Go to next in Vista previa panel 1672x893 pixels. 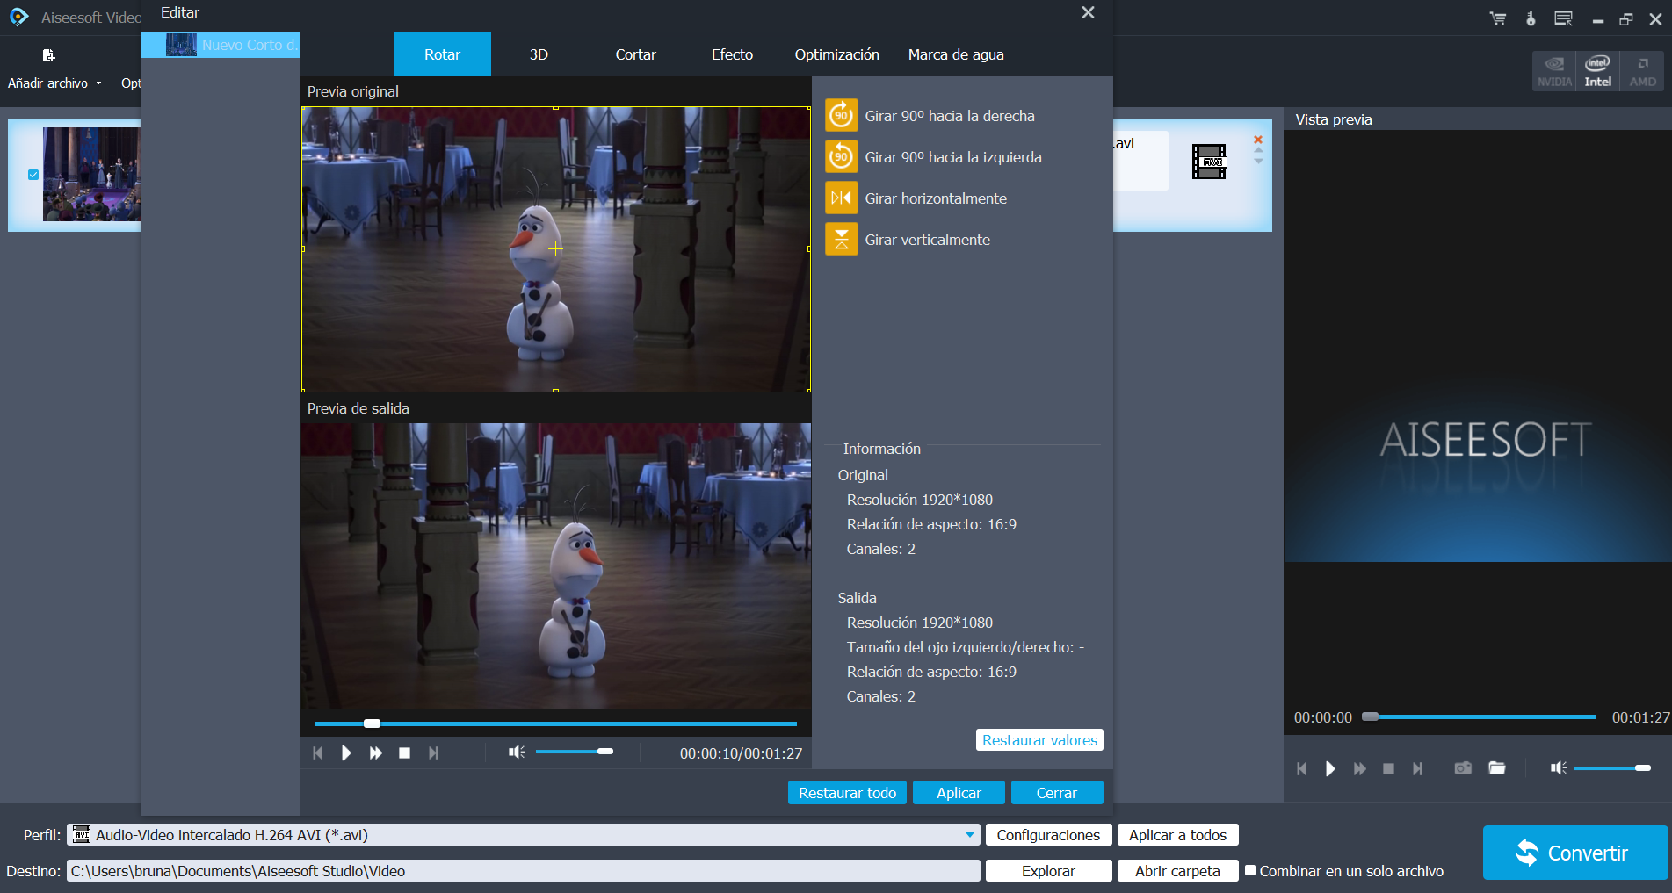coord(1417,769)
